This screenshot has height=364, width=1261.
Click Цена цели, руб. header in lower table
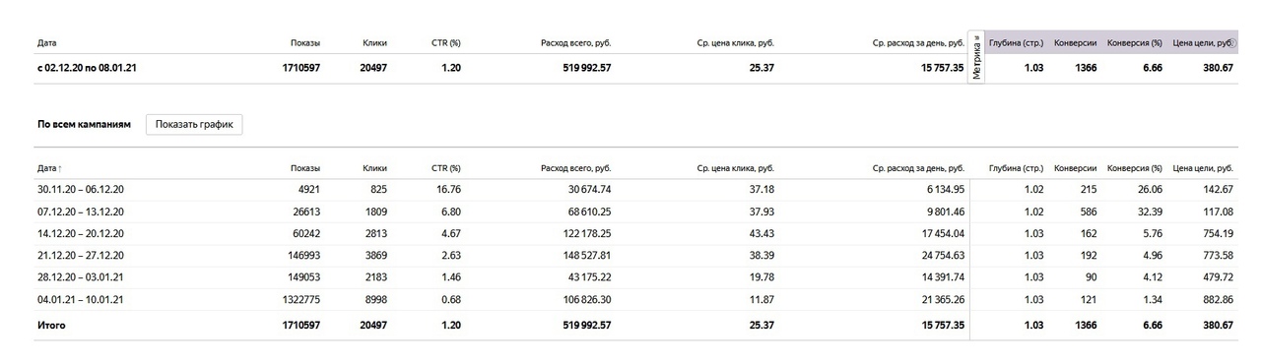tap(1203, 168)
